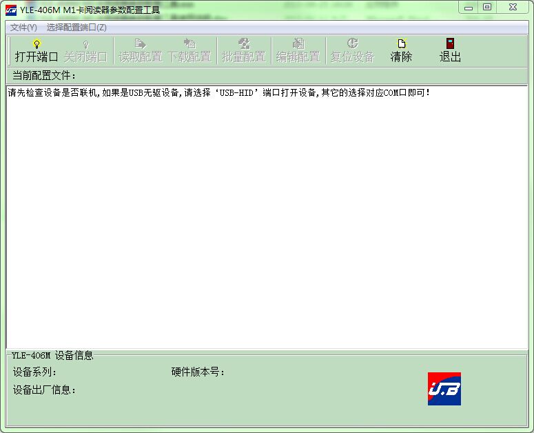The width and height of the screenshot is (534, 433).
Task: Click the 当前配置文件 label bar
Action: click(45, 75)
